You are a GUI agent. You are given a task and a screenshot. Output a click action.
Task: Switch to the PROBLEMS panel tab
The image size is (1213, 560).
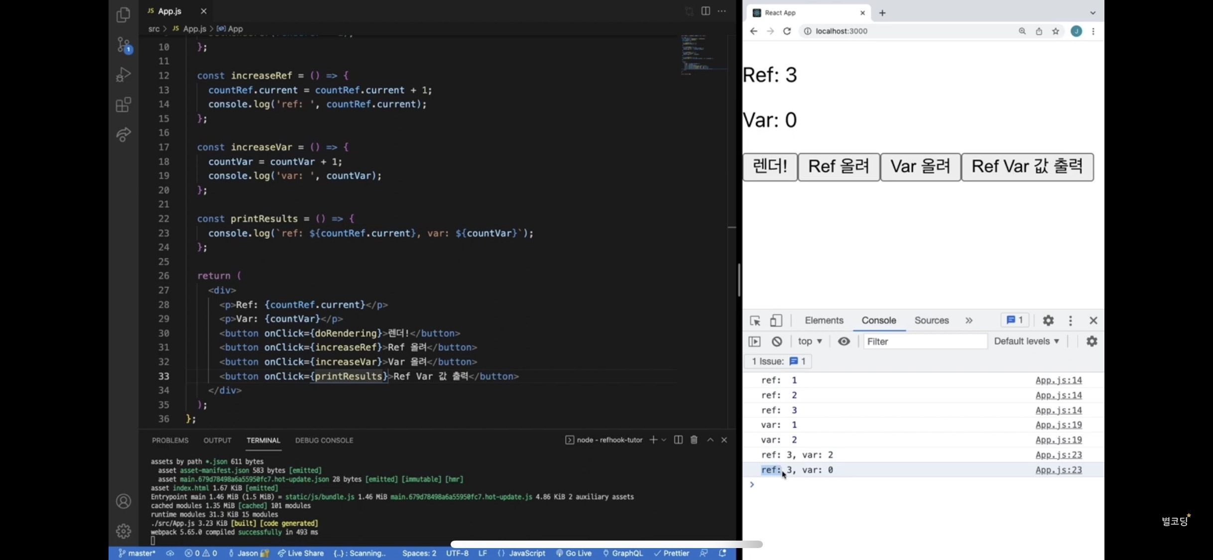pyautogui.click(x=170, y=441)
